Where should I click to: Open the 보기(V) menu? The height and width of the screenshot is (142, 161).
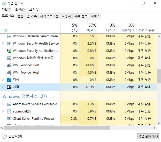click(x=34, y=10)
